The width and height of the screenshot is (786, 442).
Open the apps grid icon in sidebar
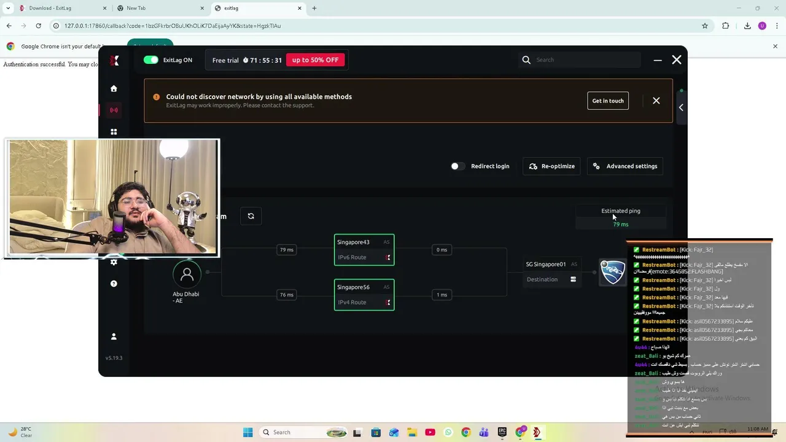[114, 131]
